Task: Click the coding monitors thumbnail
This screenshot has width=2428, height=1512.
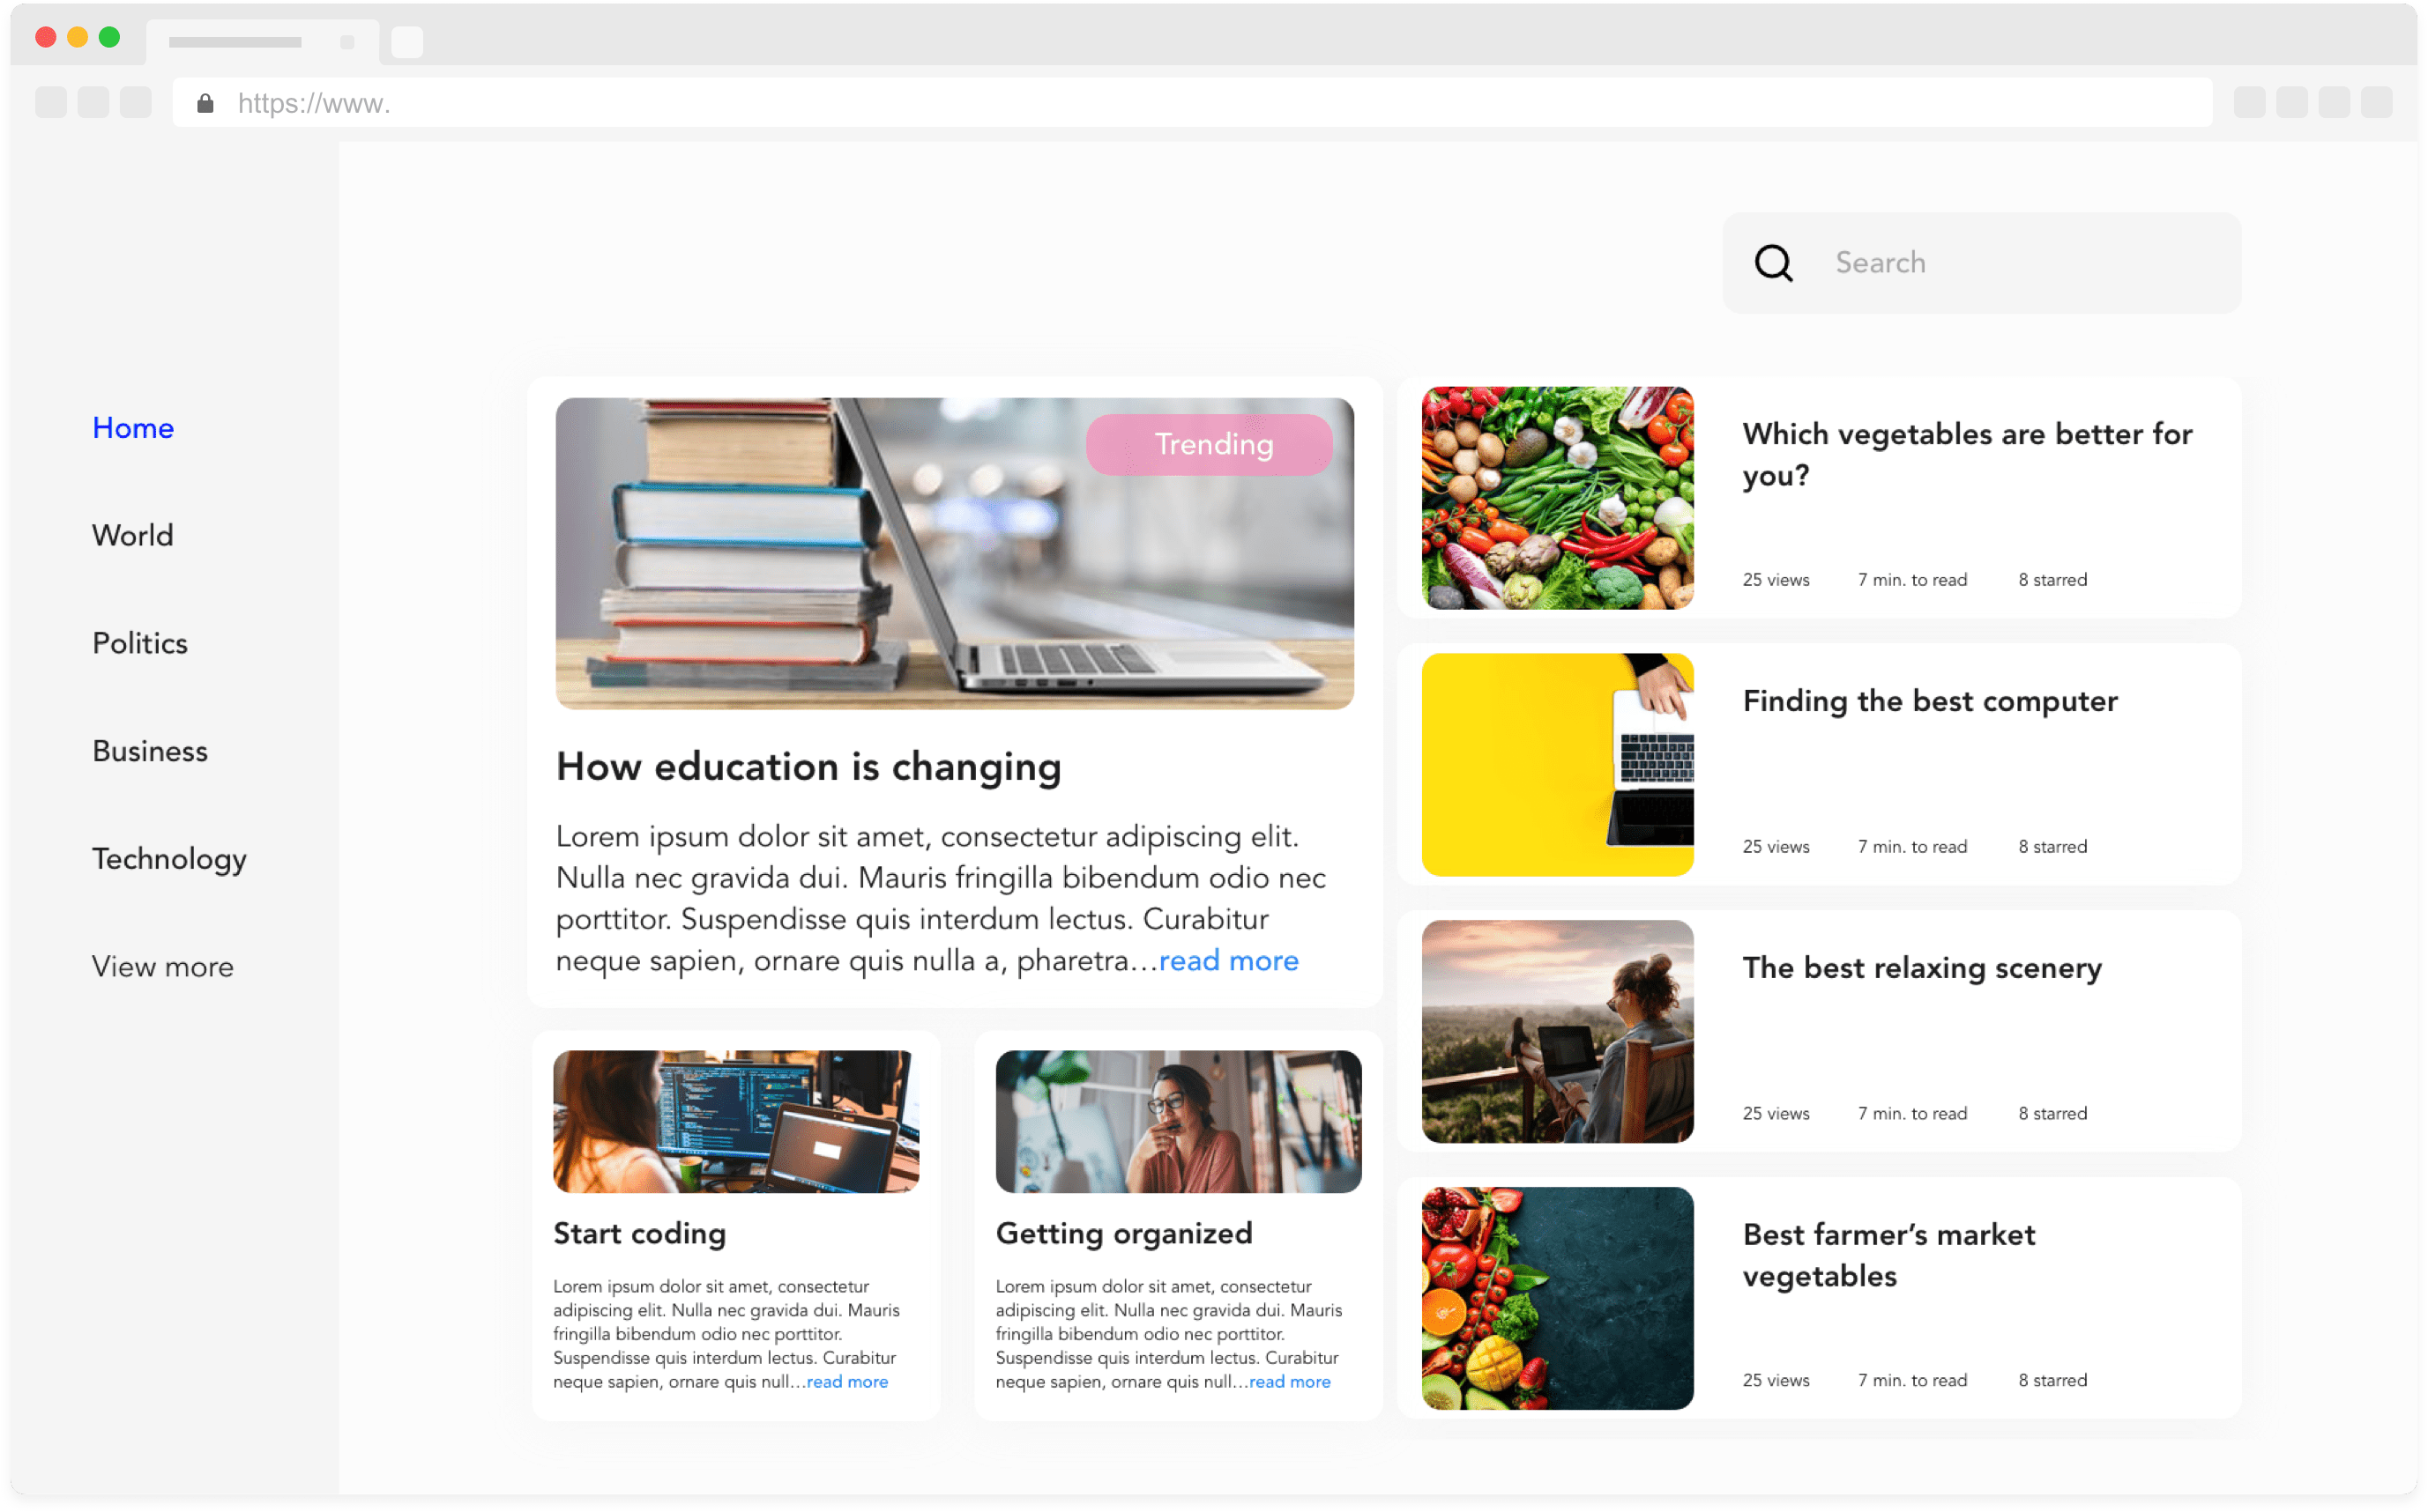Action: click(x=736, y=1121)
